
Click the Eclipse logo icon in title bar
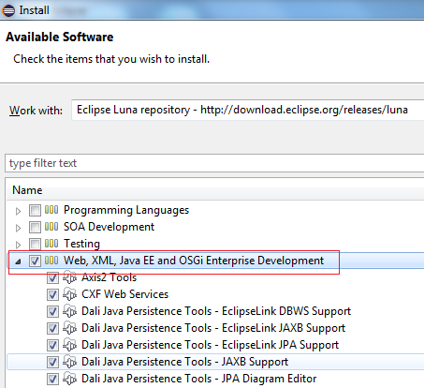tap(8, 10)
